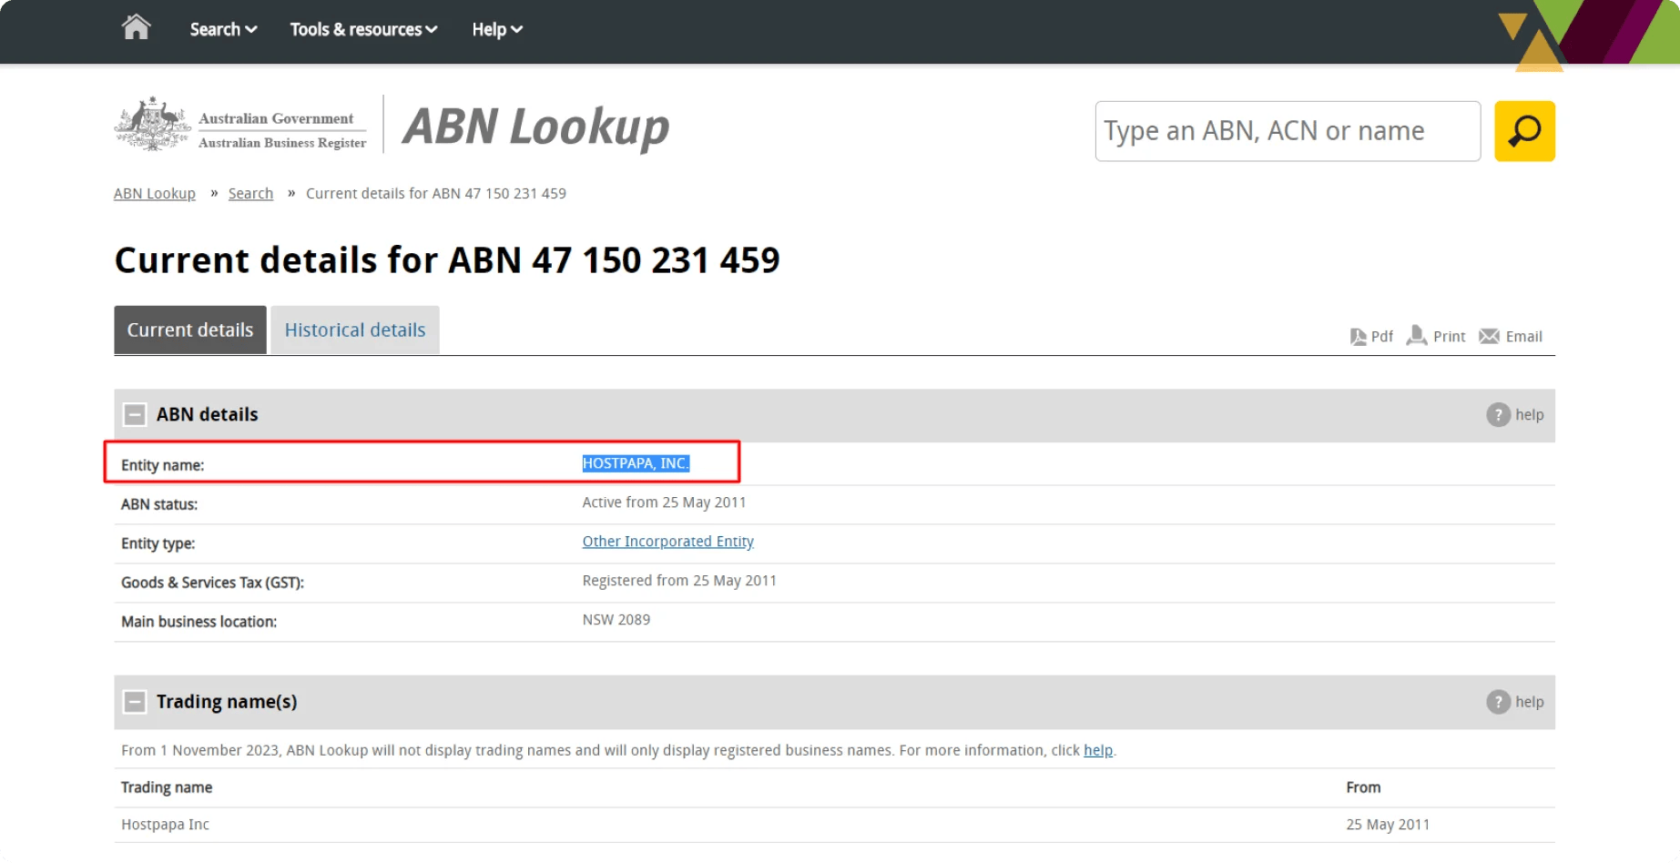Click the Entity type: label
1680x863 pixels.
[158, 543]
